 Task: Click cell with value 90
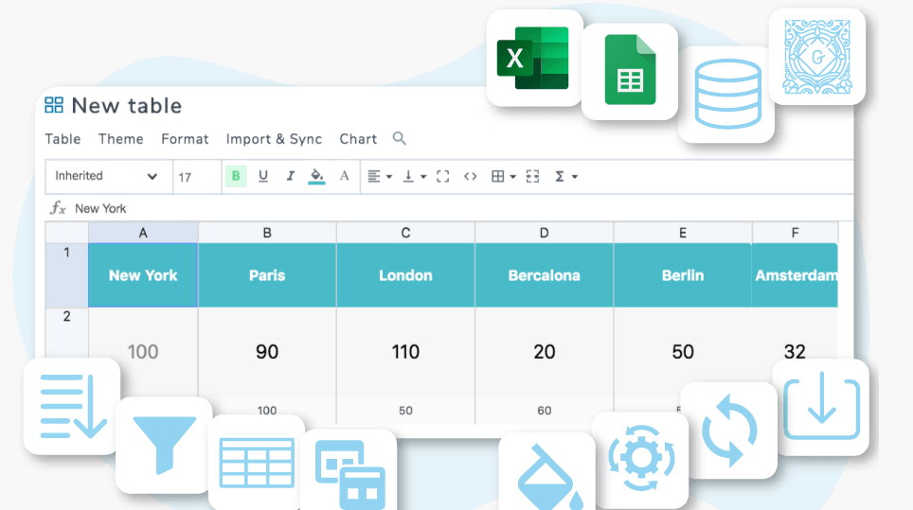[267, 352]
